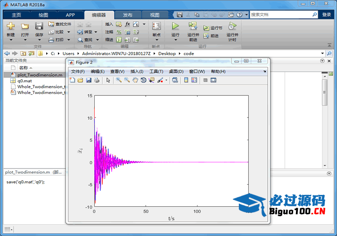Go back with the left arrow in address bar
Viewport: 337px width, 236px height.
click(7, 53)
